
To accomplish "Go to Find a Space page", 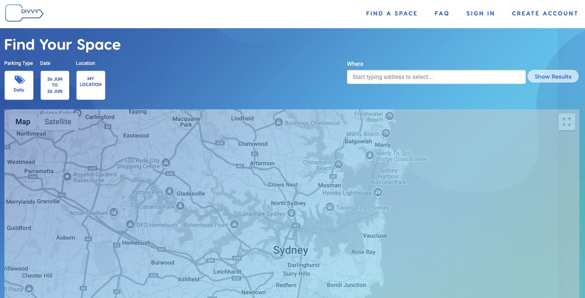I will [x=391, y=14].
